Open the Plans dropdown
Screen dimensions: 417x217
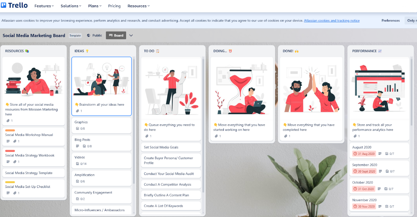[x=94, y=6]
